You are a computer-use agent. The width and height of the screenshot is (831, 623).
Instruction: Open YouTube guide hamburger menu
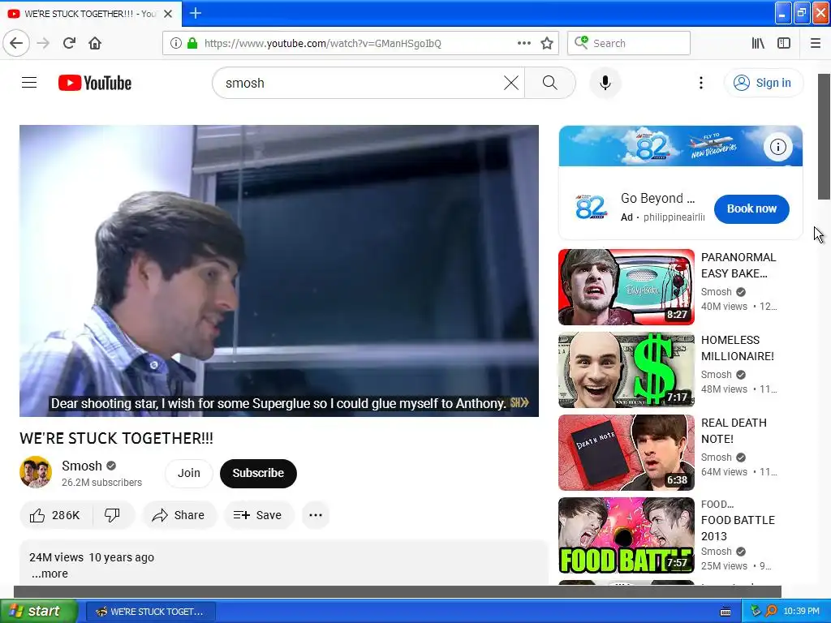(29, 83)
